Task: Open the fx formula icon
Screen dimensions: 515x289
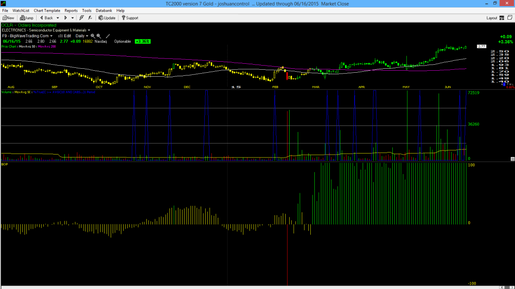Action: coord(90,18)
